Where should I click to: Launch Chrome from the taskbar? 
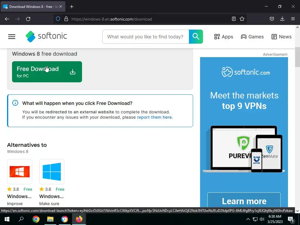(x=36, y=219)
